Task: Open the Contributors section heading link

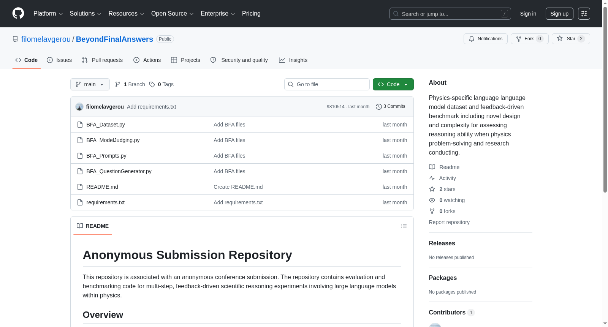Action: tap(451, 313)
